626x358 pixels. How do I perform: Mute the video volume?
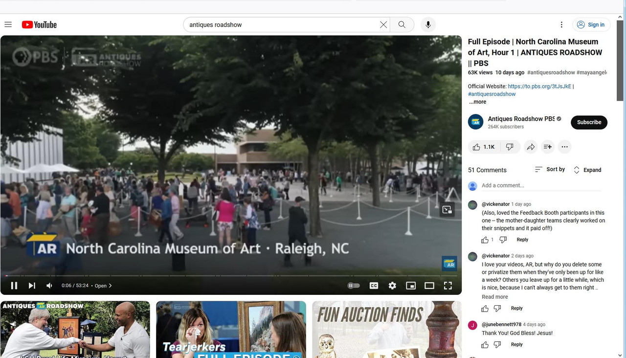[x=49, y=286]
